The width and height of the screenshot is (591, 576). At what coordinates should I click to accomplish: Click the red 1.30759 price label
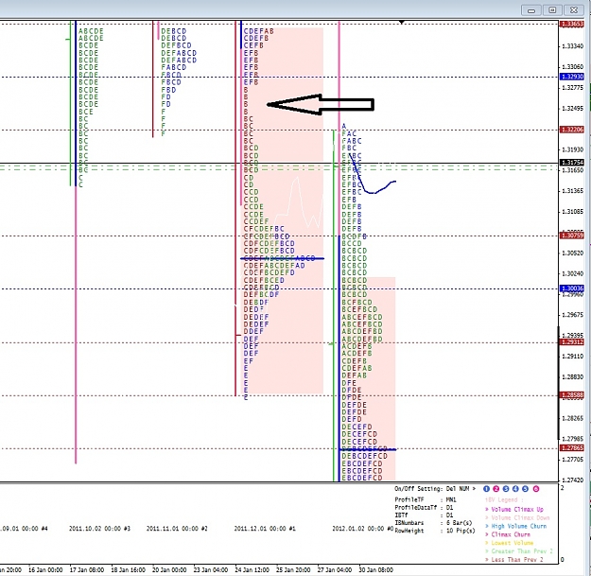pyautogui.click(x=572, y=236)
